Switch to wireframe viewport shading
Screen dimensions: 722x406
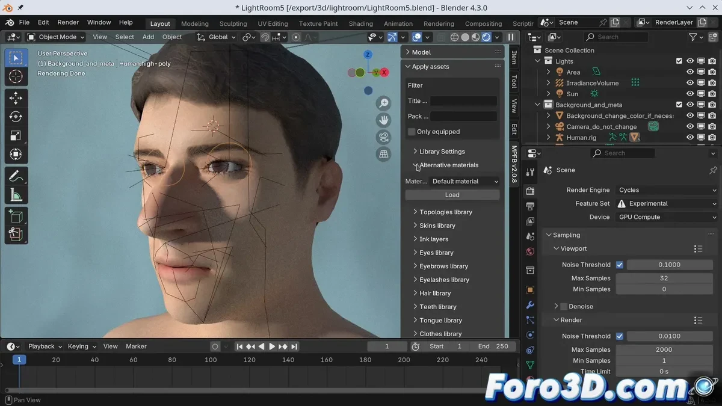454,37
